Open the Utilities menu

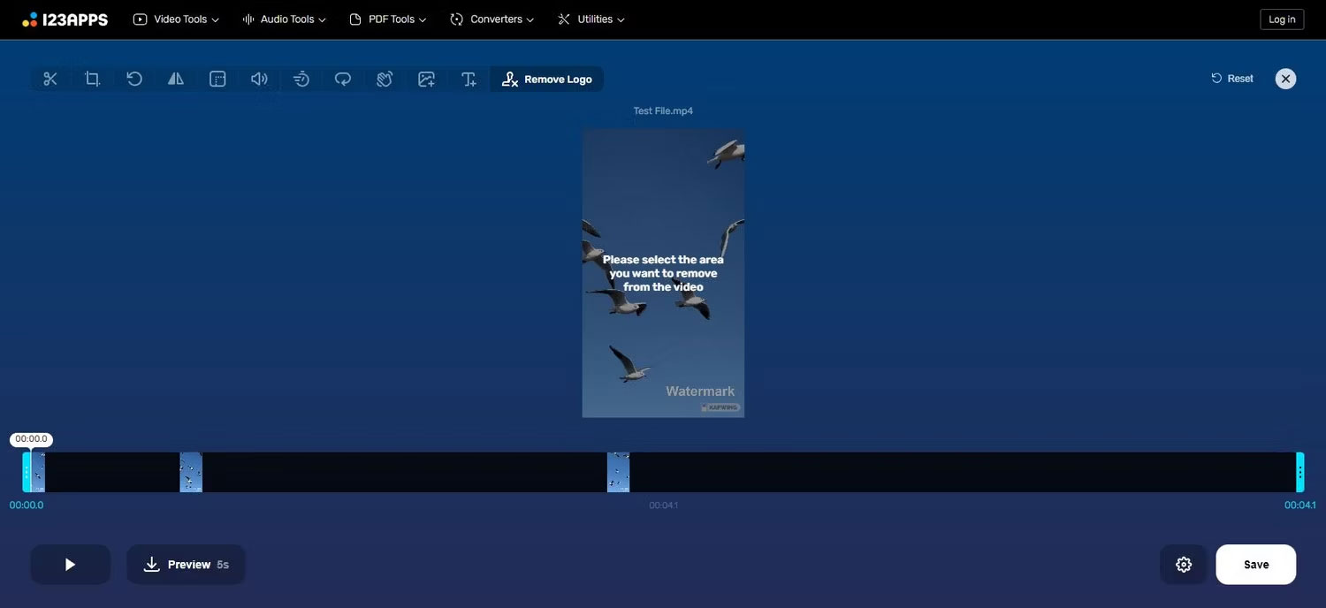tap(590, 19)
